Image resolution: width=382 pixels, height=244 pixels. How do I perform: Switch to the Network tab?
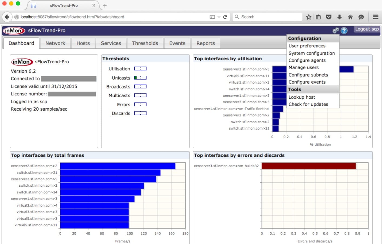[55, 43]
